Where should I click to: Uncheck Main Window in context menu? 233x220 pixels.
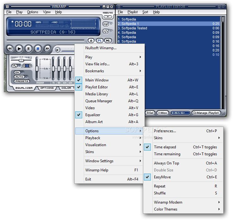coord(110,80)
